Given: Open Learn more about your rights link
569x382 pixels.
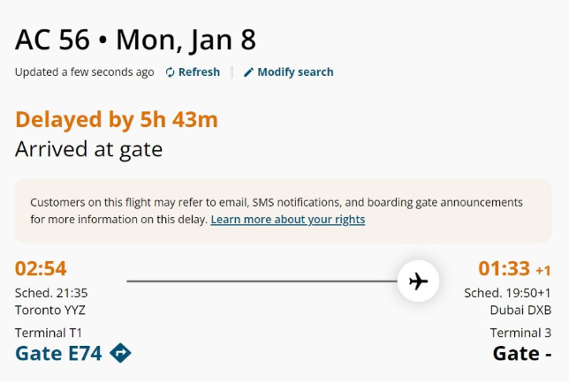Looking at the screenshot, I should point(287,219).
